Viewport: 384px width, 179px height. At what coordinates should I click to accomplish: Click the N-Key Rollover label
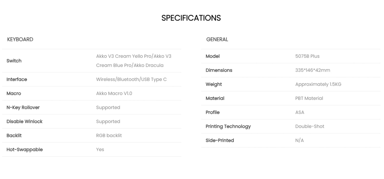(x=23, y=107)
